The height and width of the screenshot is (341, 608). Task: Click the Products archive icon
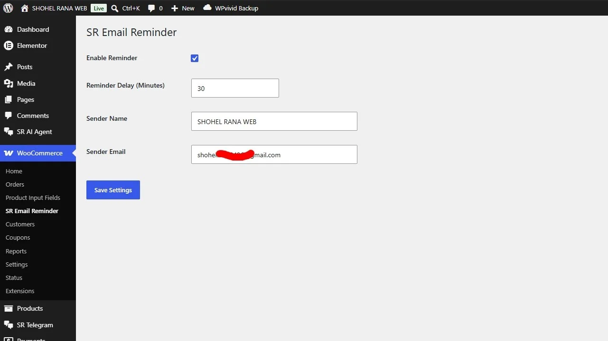pos(8,308)
